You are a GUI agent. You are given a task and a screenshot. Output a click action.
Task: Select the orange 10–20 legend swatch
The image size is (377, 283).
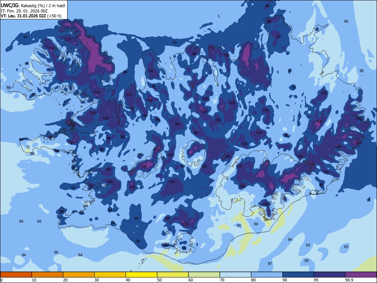tap(48, 275)
